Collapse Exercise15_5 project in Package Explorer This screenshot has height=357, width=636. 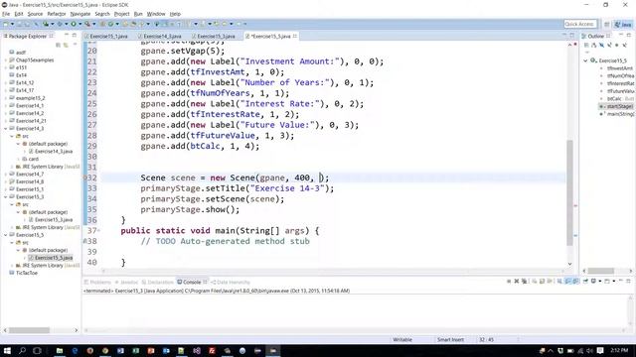click(6, 235)
